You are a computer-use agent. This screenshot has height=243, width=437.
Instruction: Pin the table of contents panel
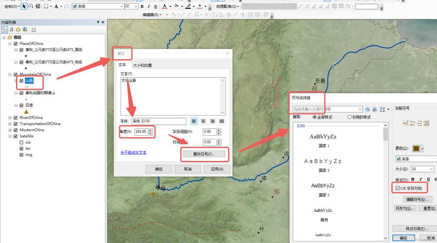point(98,22)
